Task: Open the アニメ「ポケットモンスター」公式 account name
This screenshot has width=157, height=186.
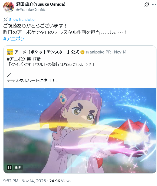Action: (x=47, y=52)
